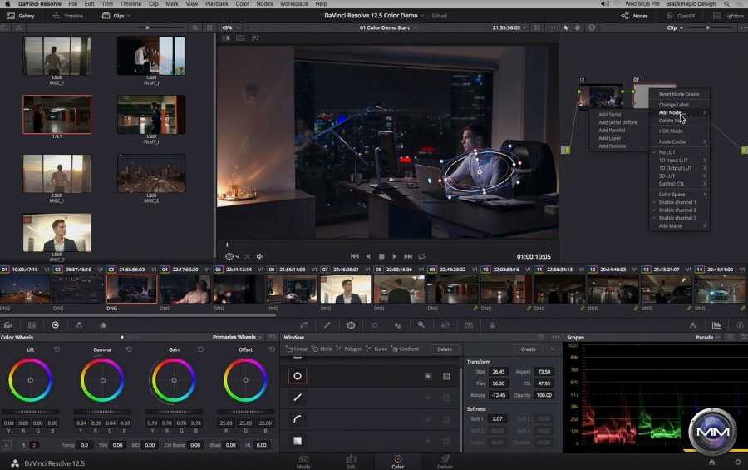Show the Scopes panel icon
Viewport: 748px width, 470px height.
coord(716,325)
